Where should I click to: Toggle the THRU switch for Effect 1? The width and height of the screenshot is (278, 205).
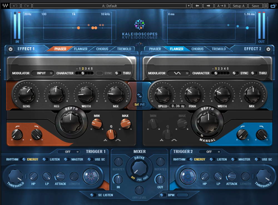(118, 73)
